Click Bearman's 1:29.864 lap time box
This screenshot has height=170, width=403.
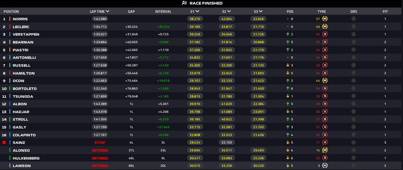click(100, 42)
